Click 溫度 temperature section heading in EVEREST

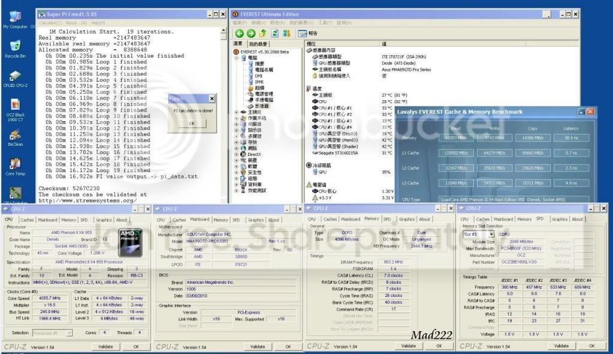(x=314, y=89)
